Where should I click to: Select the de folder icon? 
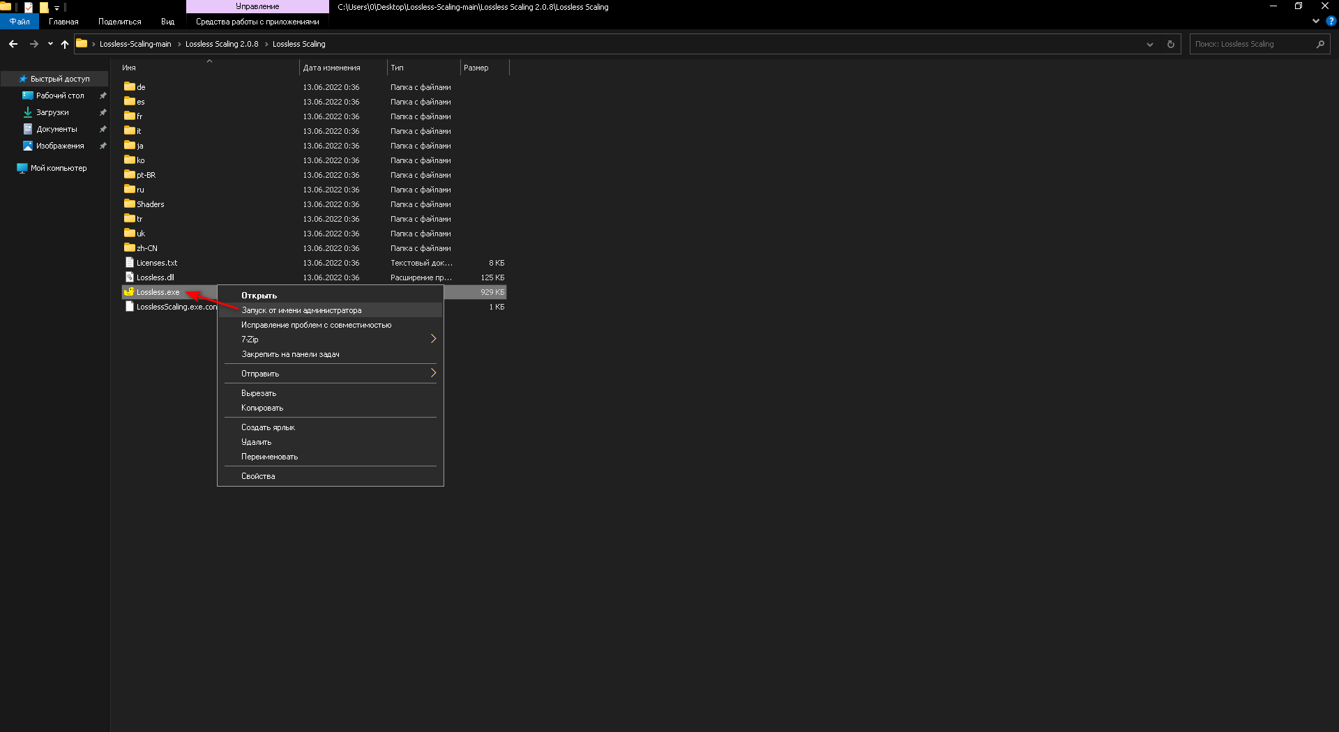coord(130,86)
